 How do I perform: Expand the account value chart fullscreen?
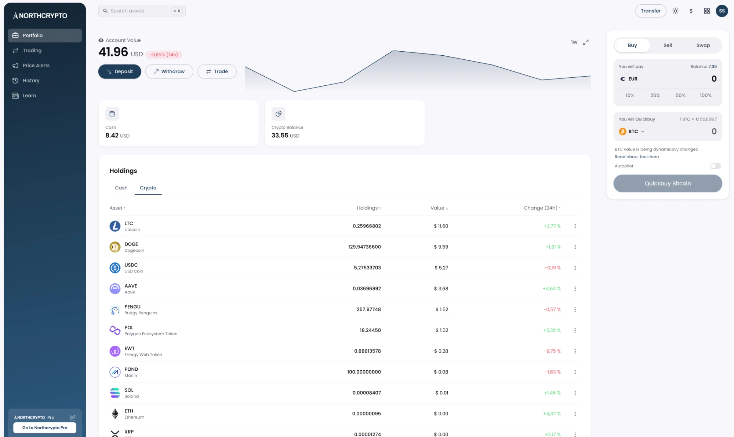coord(586,42)
